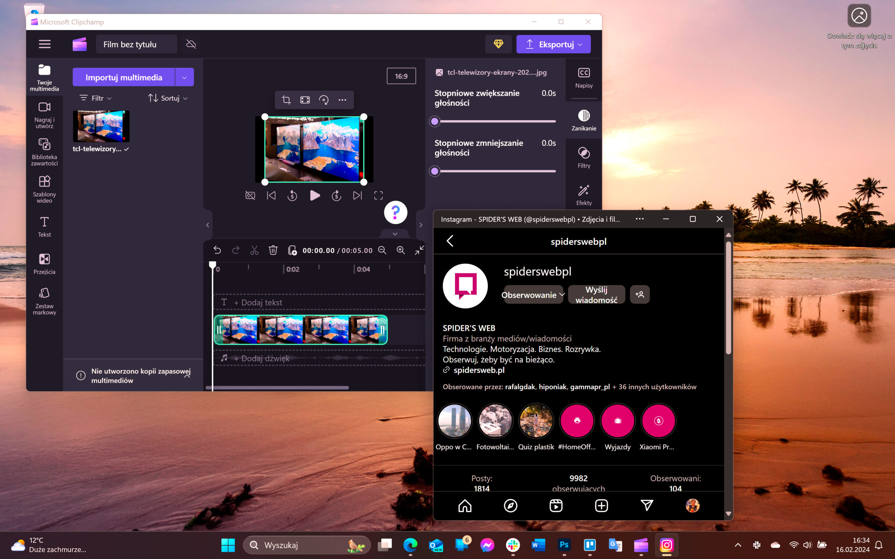The image size is (895, 559).
Task: Click the scissors split icon in timeline
Action: click(x=255, y=250)
